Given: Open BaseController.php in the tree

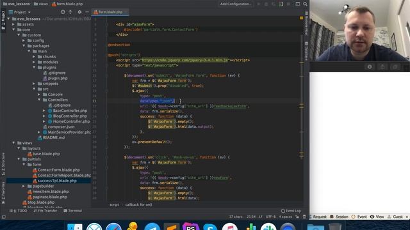Looking at the screenshot, I should [70, 111].
